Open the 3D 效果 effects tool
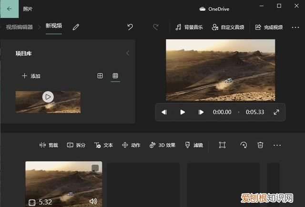 163,145
